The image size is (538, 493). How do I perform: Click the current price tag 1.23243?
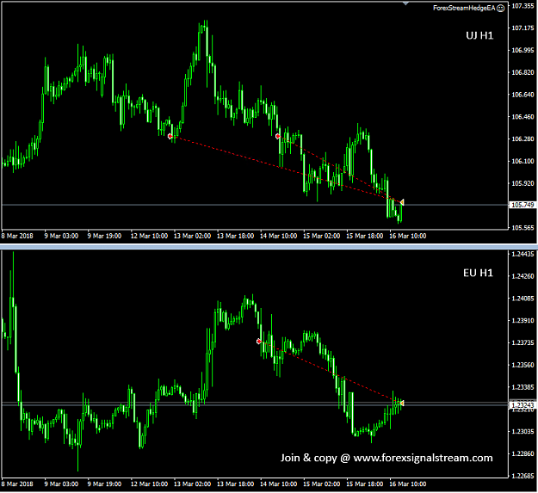coord(523,405)
